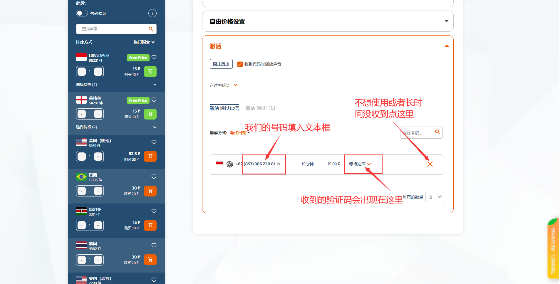Add 美国 (物理) number to cart
The image size is (560, 284).
pyautogui.click(x=150, y=156)
